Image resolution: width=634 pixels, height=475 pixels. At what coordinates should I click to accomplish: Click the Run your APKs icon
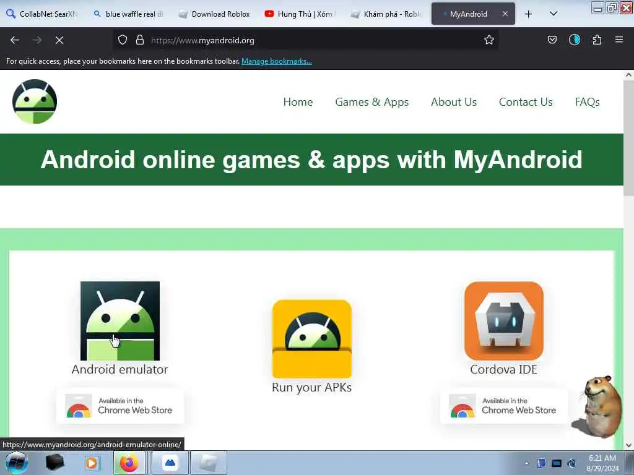coord(312,339)
